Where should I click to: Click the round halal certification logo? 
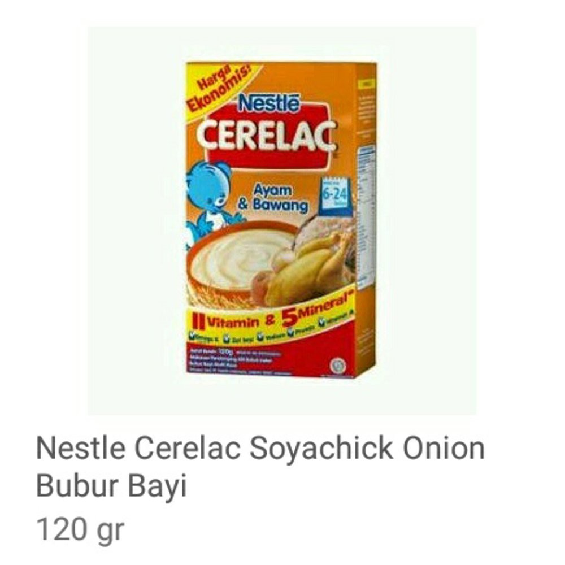coord(338,366)
